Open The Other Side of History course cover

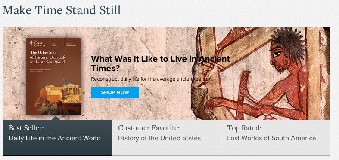pyautogui.click(x=54, y=76)
